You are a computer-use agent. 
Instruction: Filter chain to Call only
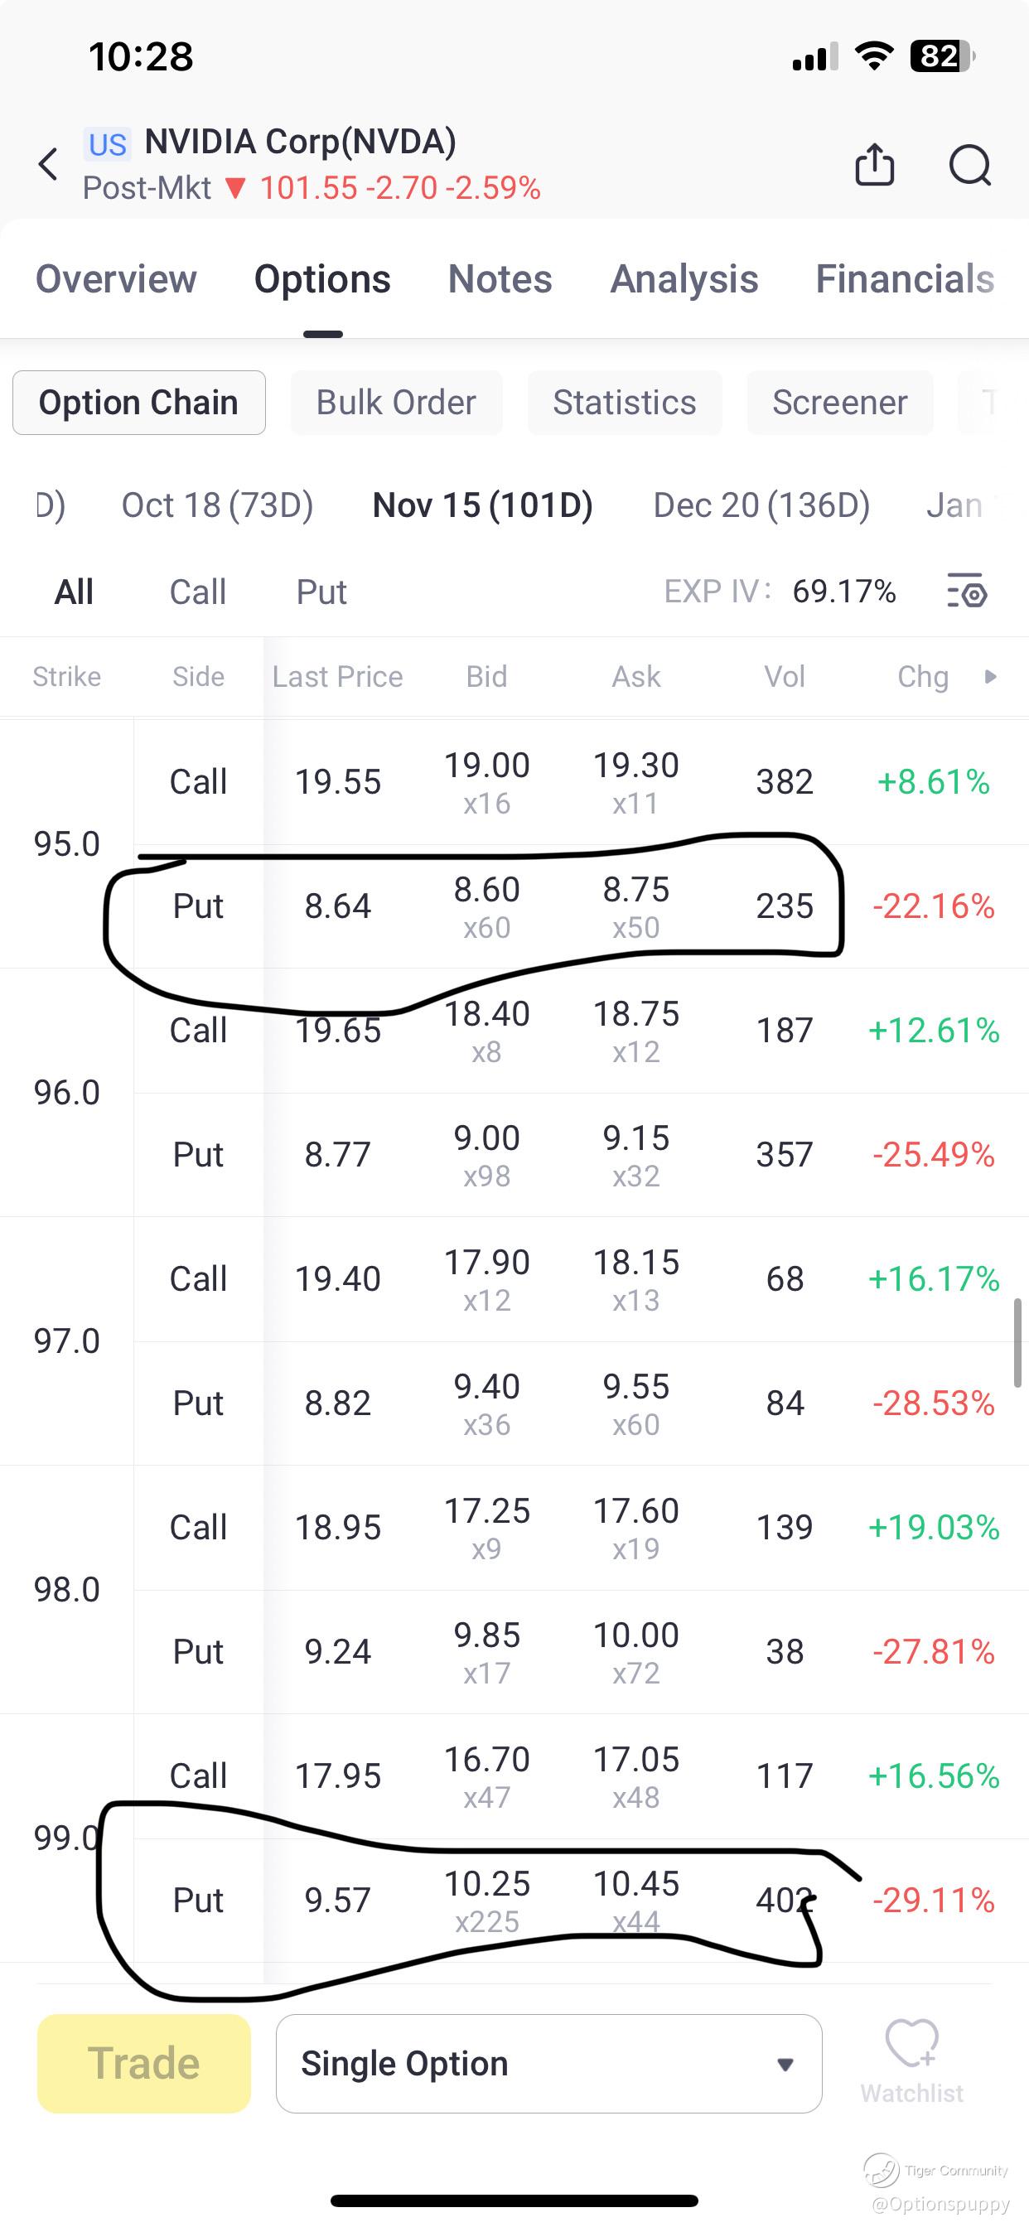click(x=197, y=592)
